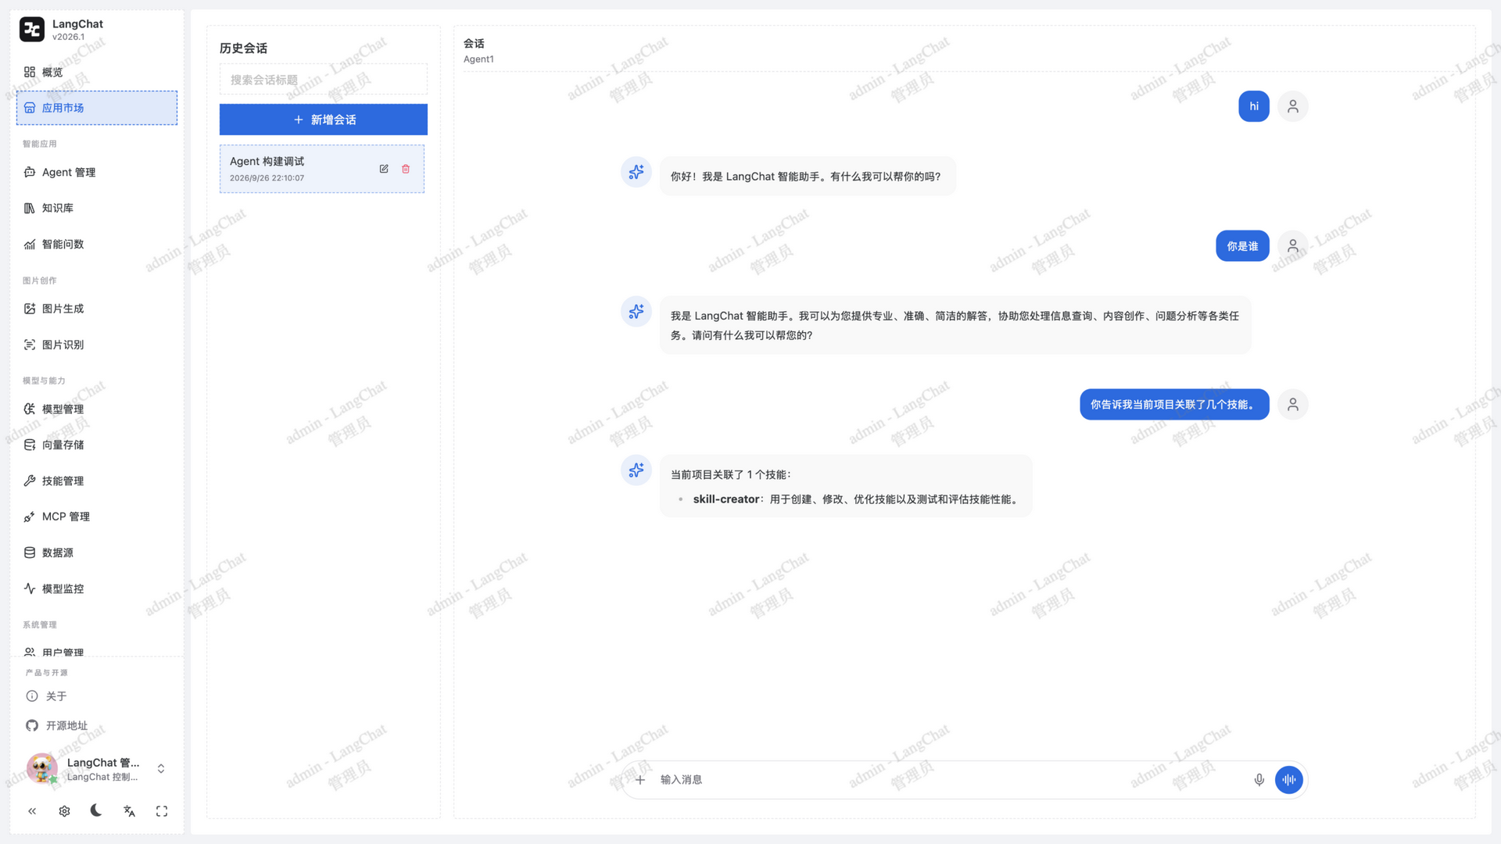
Task: Click the Agent1 subtitle text
Action: [x=478, y=59]
